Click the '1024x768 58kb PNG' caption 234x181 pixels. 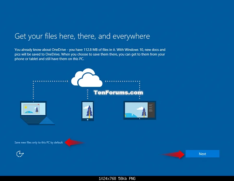pos(117,178)
